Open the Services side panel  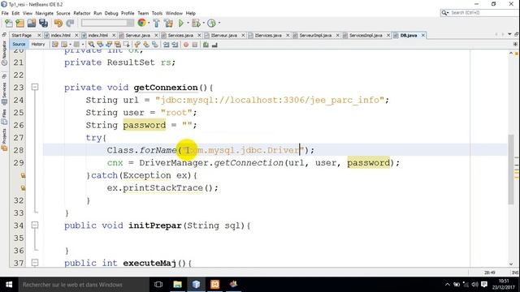point(4,93)
